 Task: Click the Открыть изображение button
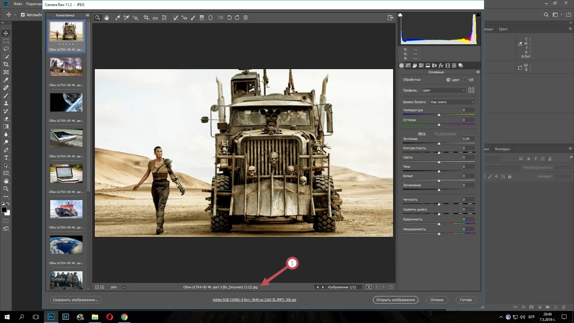tap(395, 300)
